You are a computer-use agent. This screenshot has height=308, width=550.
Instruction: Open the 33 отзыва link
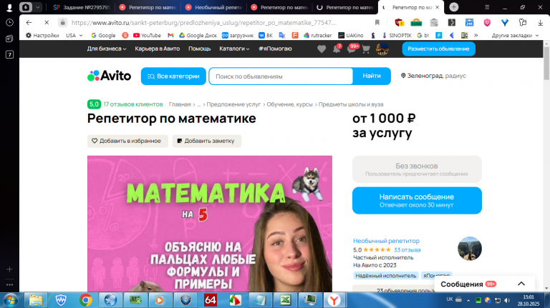tap(407, 250)
